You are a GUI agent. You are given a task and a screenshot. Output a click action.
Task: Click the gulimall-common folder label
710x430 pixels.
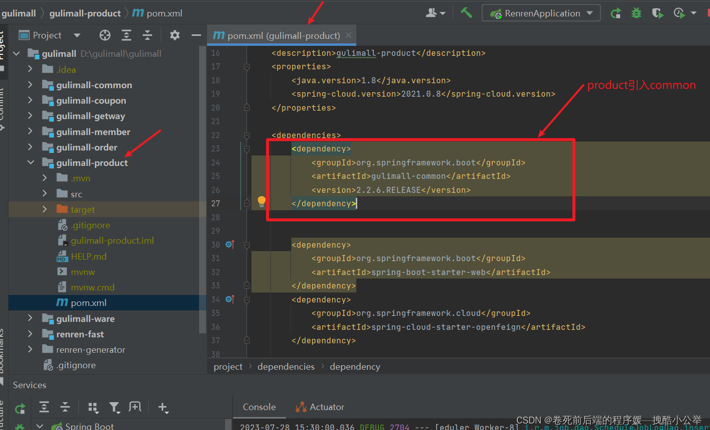pyautogui.click(x=94, y=85)
